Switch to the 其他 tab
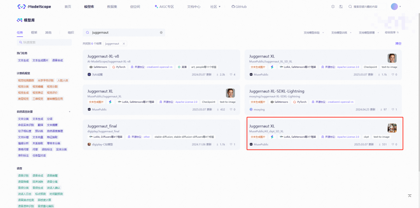Image resolution: width=420 pixels, height=208 pixels. pyautogui.click(x=48, y=33)
